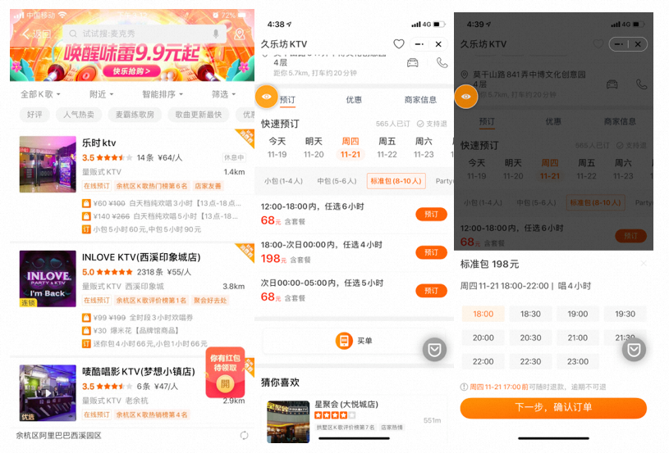Expand the 全部K歌 dropdown
Image resolution: width=669 pixels, height=453 pixels.
coord(40,94)
